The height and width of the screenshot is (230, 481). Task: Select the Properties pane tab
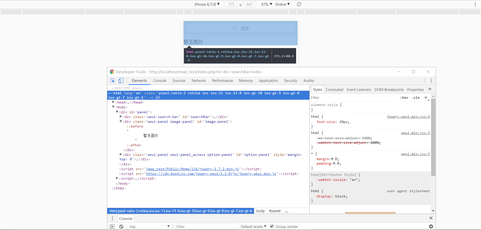415,89
